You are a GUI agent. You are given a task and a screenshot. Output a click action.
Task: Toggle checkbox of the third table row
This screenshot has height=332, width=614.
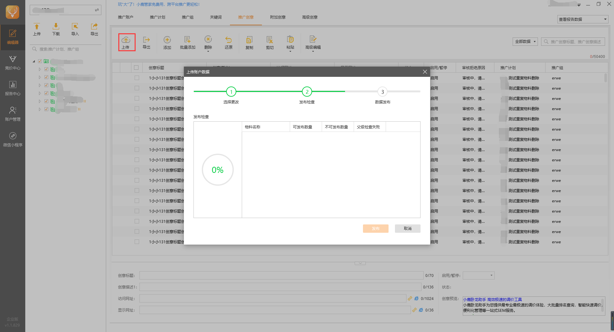click(x=137, y=98)
